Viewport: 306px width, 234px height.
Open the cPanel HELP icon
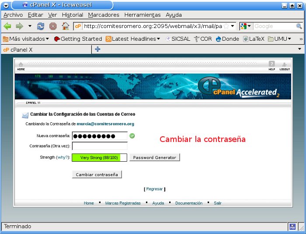(271, 66)
